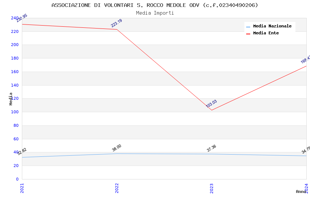Click the red line's 2022 data point
The height and width of the screenshot is (201, 310).
[117, 30]
